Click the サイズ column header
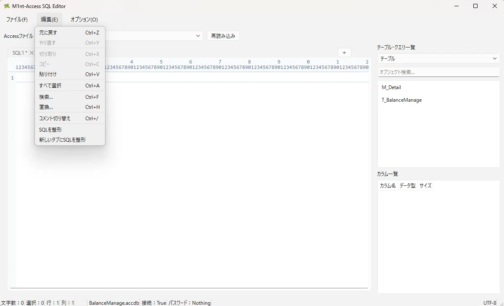504x306 pixels. (x=425, y=186)
